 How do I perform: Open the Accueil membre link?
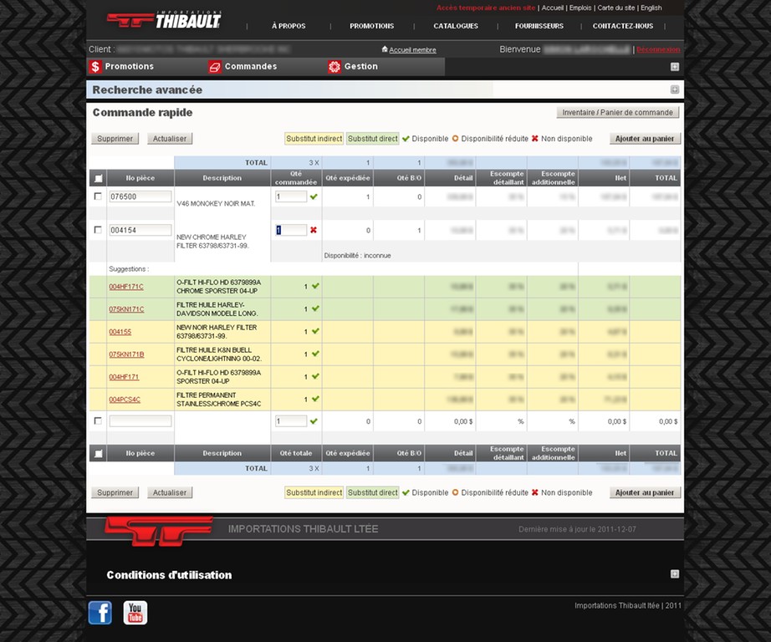[412, 49]
